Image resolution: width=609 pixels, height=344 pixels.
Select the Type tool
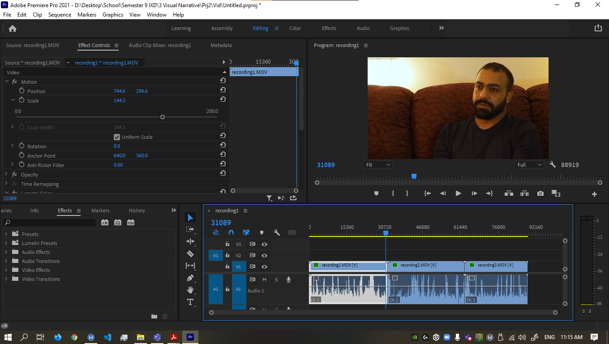coord(190,302)
